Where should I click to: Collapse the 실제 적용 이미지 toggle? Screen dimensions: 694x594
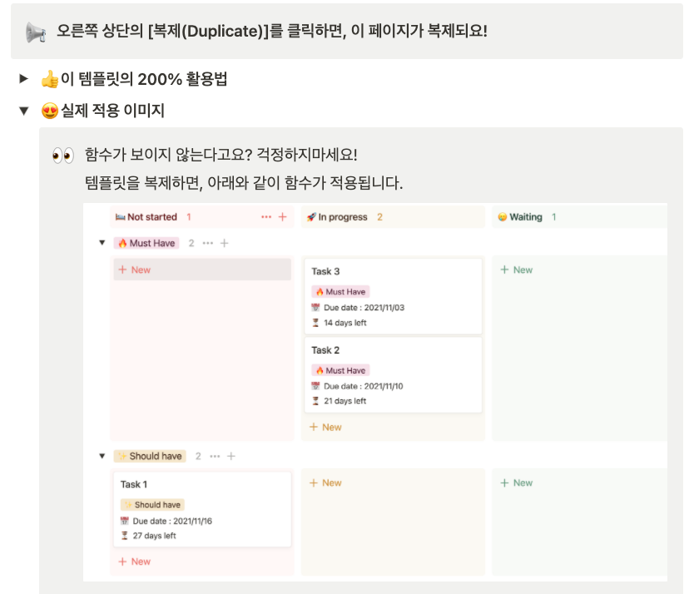click(x=24, y=111)
